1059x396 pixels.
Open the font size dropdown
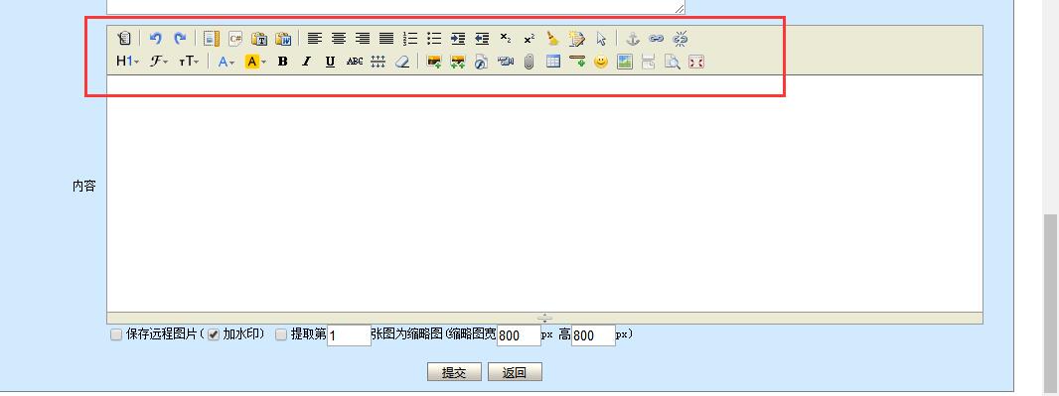tap(189, 62)
